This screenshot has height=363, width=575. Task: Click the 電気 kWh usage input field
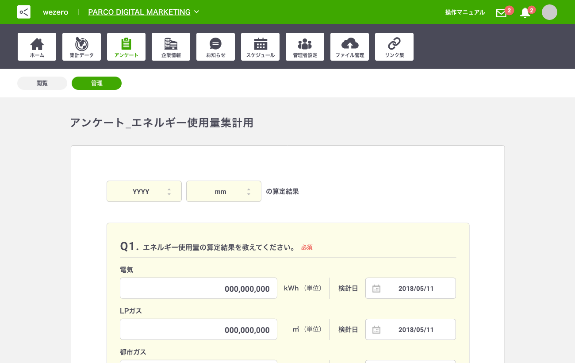click(199, 288)
